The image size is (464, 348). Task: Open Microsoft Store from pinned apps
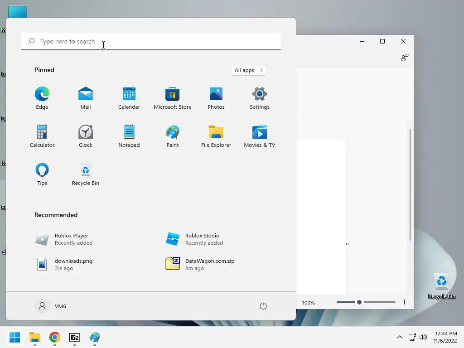[x=173, y=98]
